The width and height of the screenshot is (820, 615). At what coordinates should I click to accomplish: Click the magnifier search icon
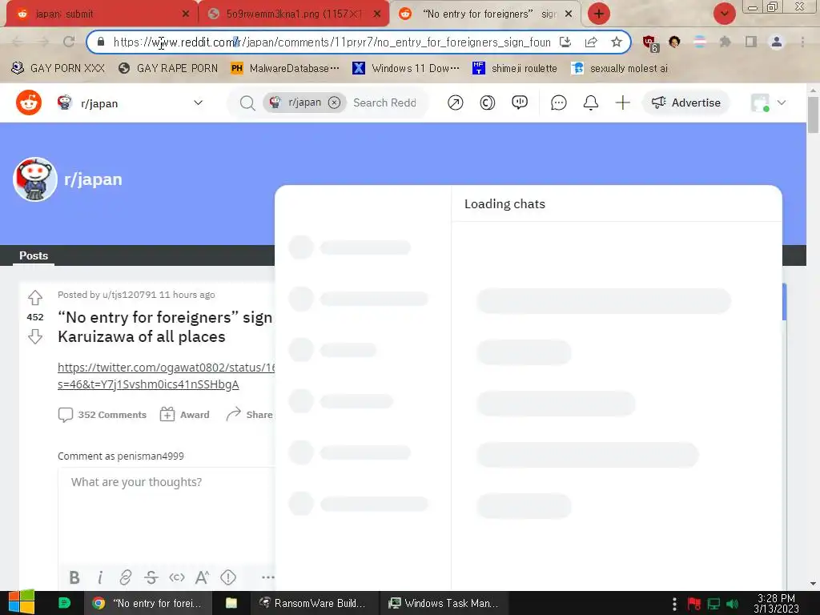[x=247, y=103]
